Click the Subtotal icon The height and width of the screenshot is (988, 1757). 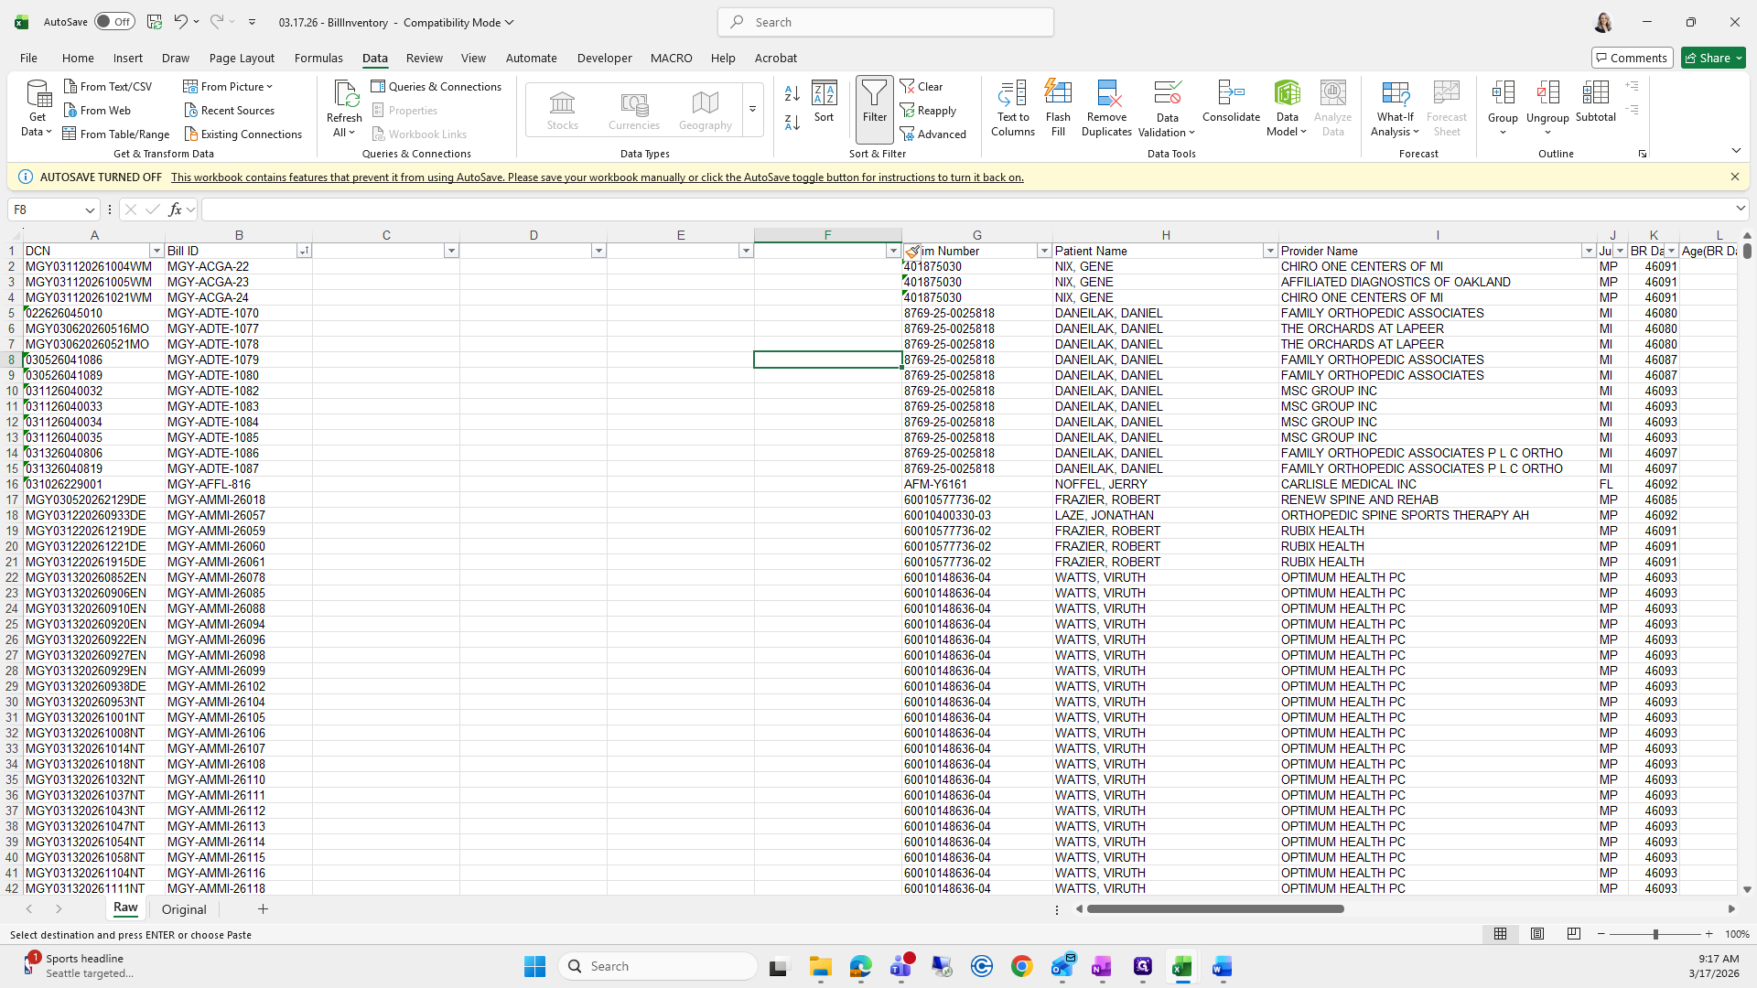point(1595,93)
